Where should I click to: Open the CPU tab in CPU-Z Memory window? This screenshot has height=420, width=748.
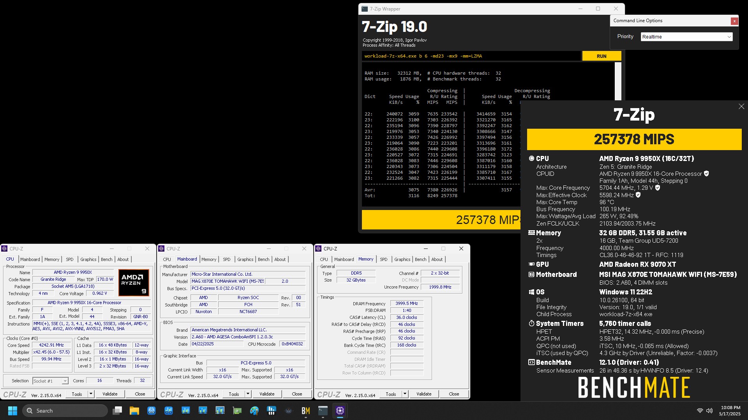pos(324,259)
